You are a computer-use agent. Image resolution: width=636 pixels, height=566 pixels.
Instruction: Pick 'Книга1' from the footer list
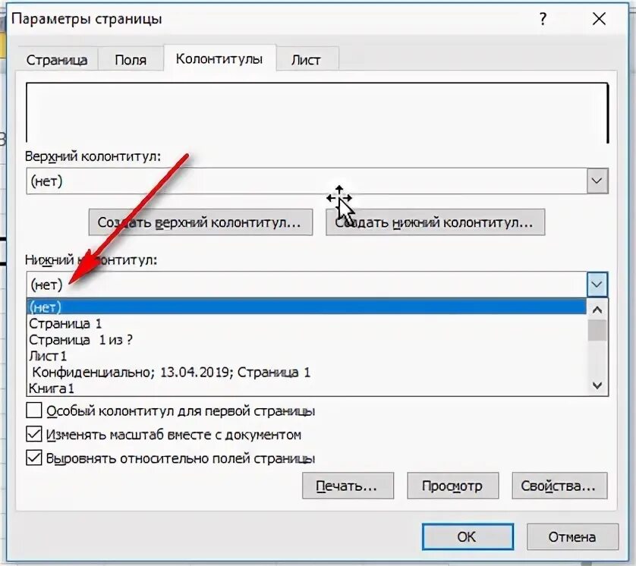[x=307, y=388]
